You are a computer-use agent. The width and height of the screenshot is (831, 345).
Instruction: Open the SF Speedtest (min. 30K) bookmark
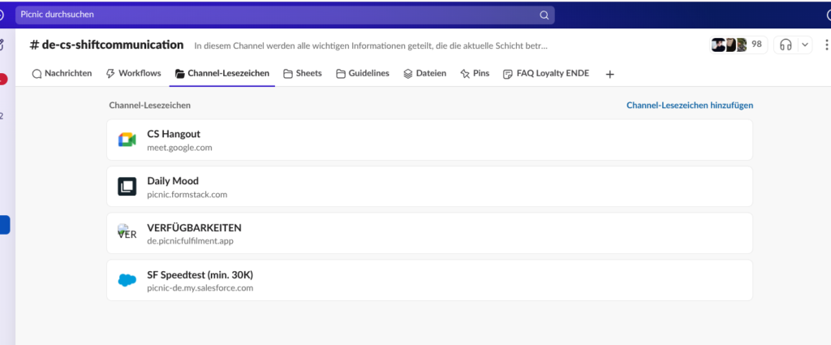pos(200,274)
